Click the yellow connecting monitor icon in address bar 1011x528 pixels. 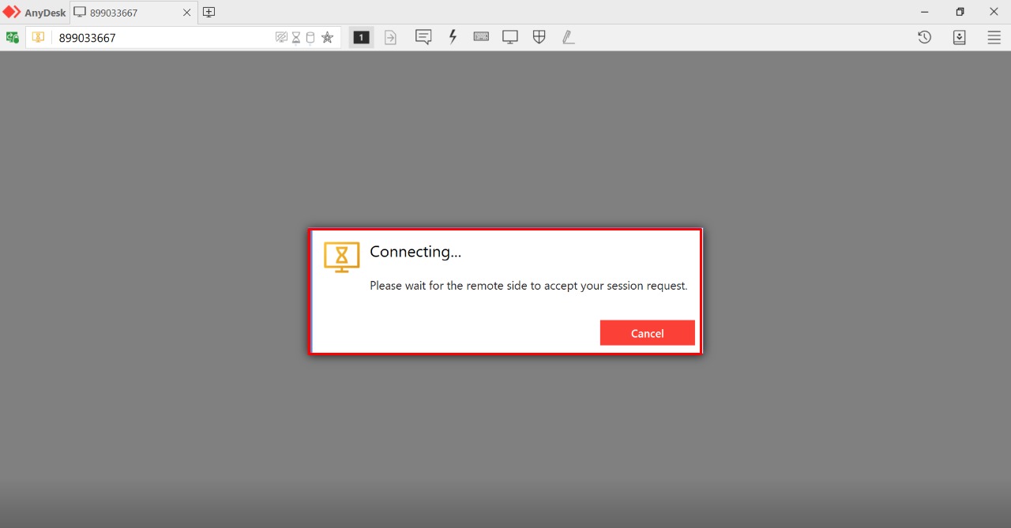coord(38,37)
